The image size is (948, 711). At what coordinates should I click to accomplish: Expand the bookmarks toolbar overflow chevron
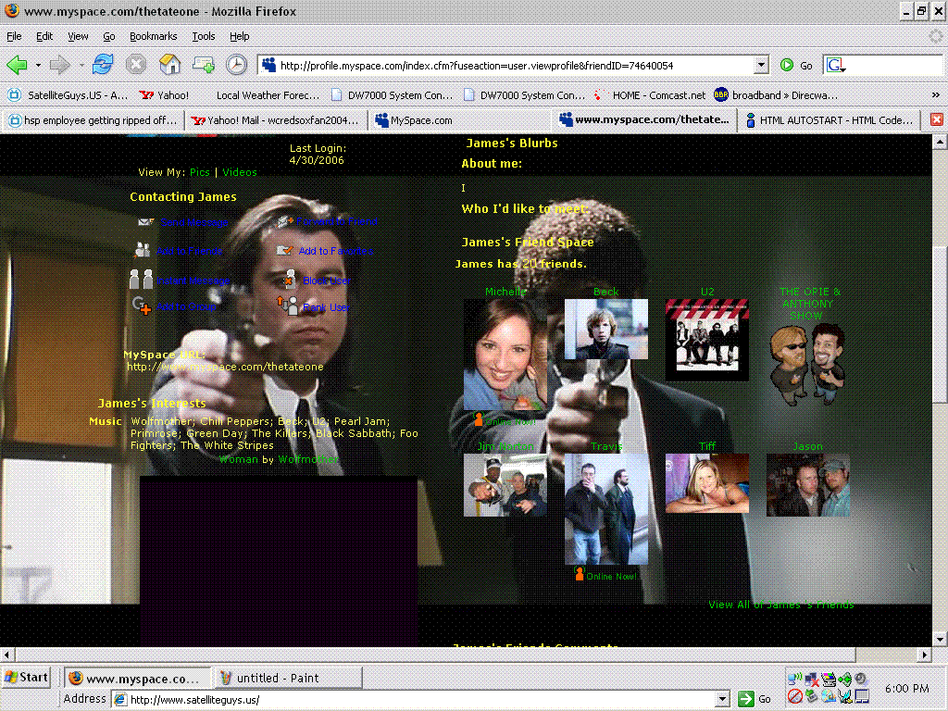pyautogui.click(x=935, y=95)
